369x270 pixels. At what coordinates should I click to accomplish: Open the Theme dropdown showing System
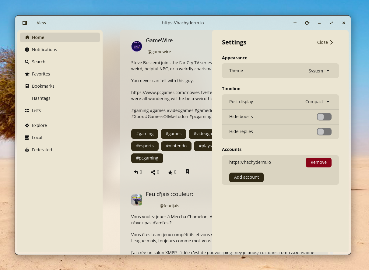(x=319, y=71)
